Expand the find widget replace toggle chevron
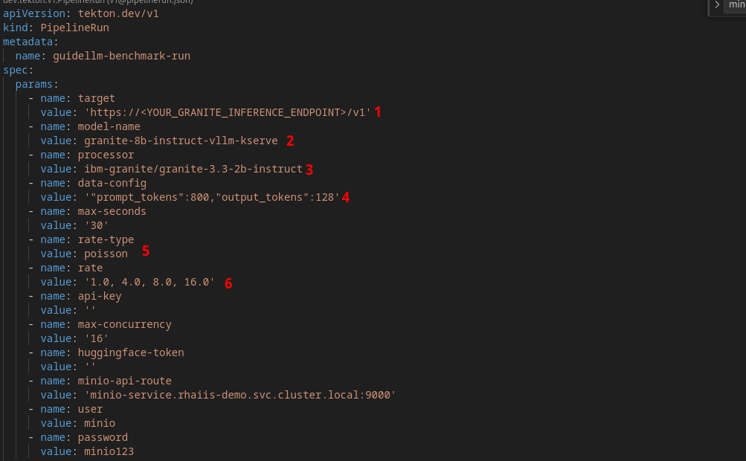 point(717,4)
